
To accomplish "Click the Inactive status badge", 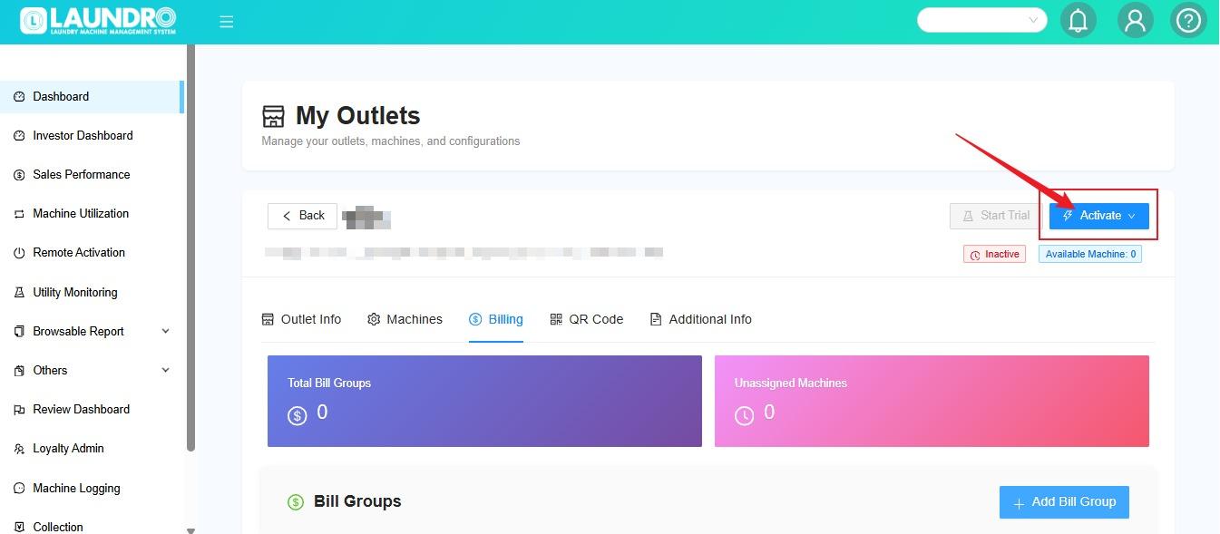I will (994, 254).
